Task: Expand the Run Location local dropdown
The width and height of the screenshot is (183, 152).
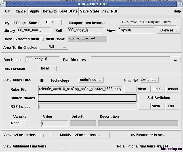Action: (x=48, y=68)
